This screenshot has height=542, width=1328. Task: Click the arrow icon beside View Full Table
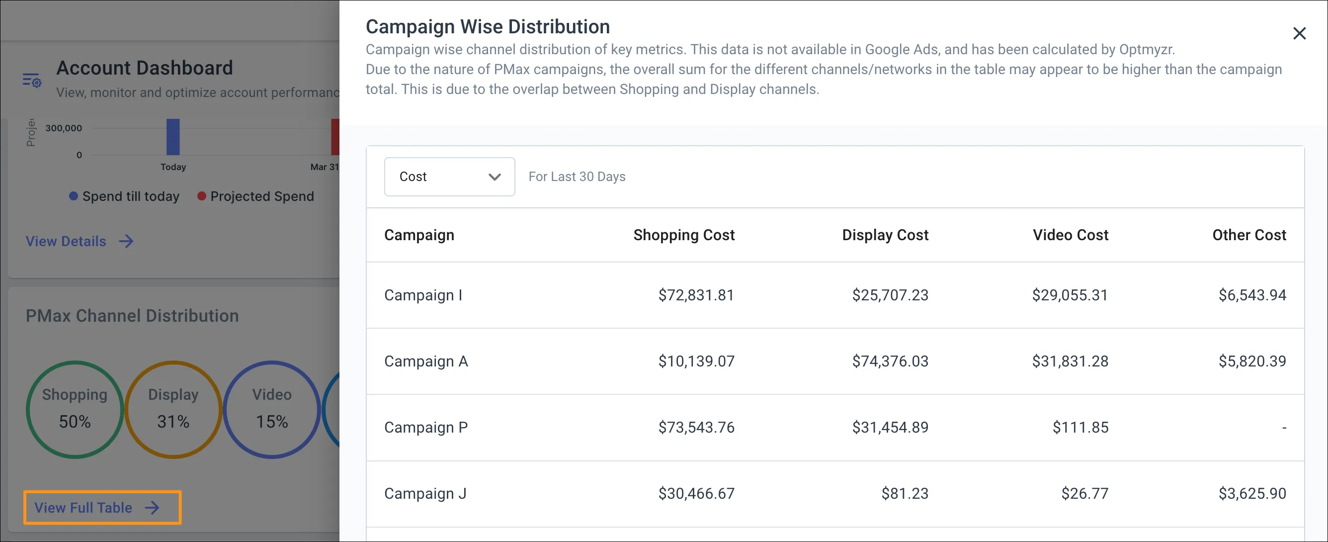coord(152,508)
